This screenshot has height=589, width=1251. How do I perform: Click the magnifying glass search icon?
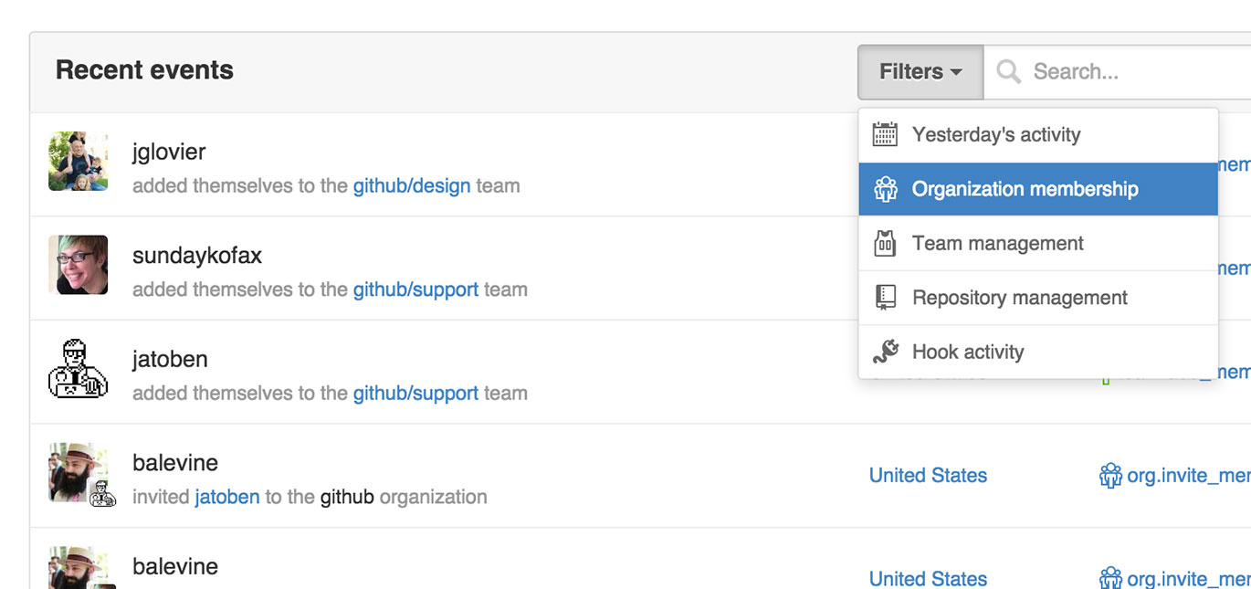point(1008,71)
